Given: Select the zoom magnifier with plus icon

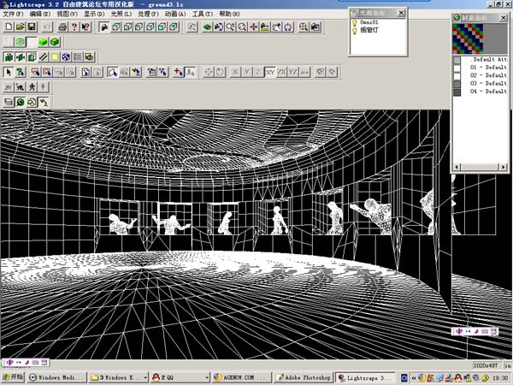Looking at the screenshot, I should (x=231, y=27).
